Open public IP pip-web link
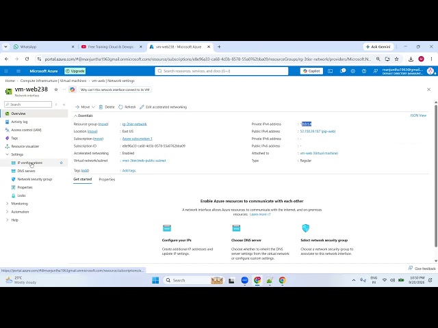438x328 pixels. (318, 131)
